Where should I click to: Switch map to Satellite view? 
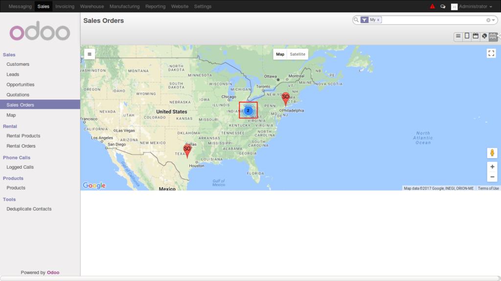[x=297, y=54]
